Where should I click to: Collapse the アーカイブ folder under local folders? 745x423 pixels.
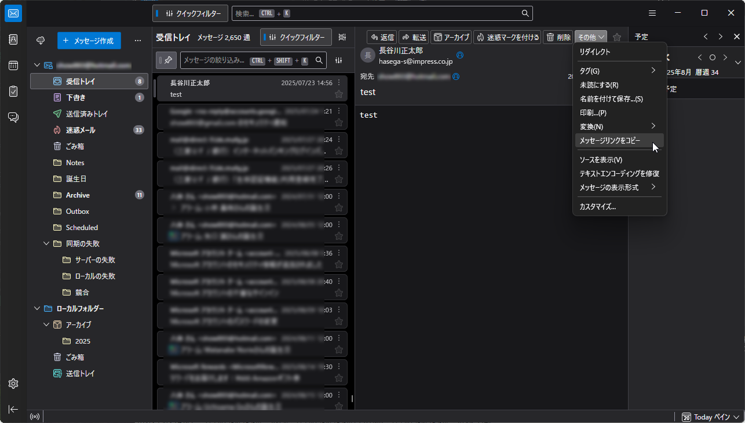tap(46, 325)
